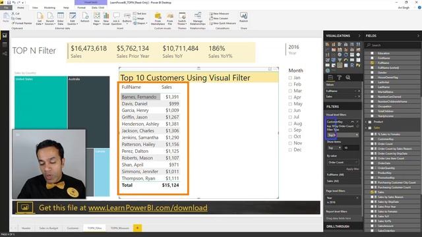422x237 pixels.
Task: Import custom visual From File
Action: point(170,18)
